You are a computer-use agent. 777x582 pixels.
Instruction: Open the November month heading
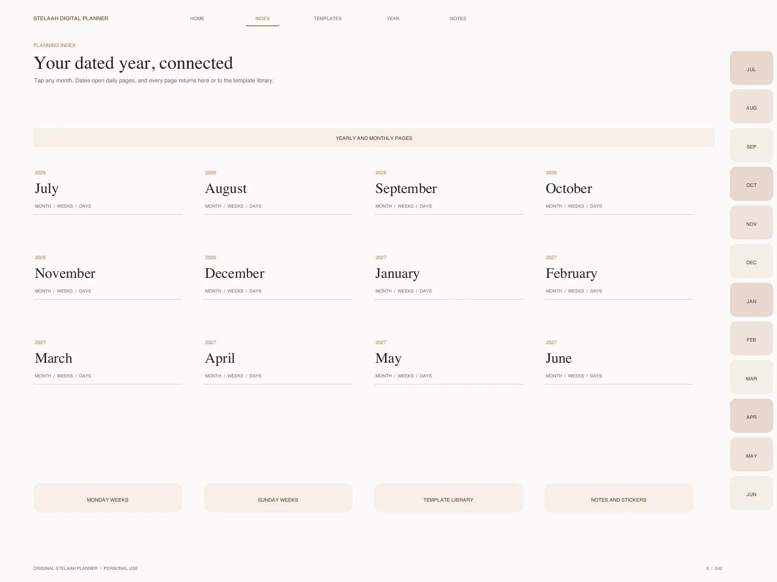click(x=65, y=273)
